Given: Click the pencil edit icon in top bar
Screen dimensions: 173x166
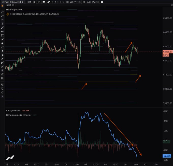Looking at the screenshot, I should (48, 2).
